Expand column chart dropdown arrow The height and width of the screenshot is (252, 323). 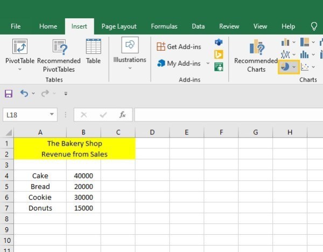pos(294,42)
